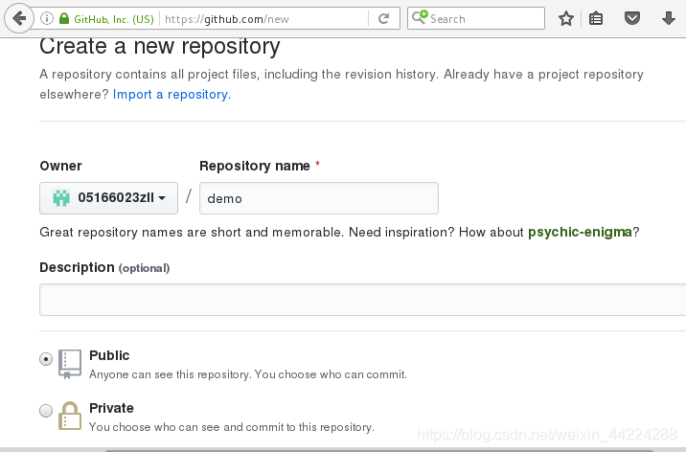Open downloads arrow icon
Screen dimensions: 686x452
[668, 18]
